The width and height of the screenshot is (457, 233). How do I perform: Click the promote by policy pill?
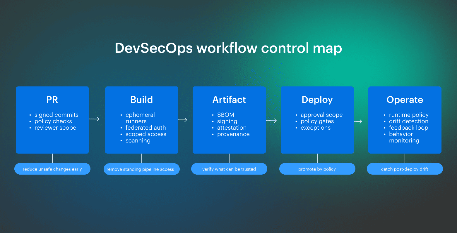point(317,169)
